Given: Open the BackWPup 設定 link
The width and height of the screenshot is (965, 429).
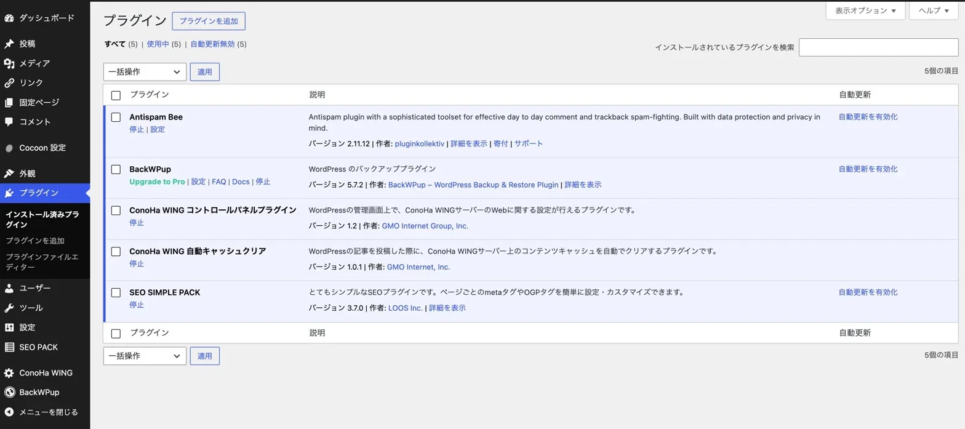Looking at the screenshot, I should coord(198,182).
